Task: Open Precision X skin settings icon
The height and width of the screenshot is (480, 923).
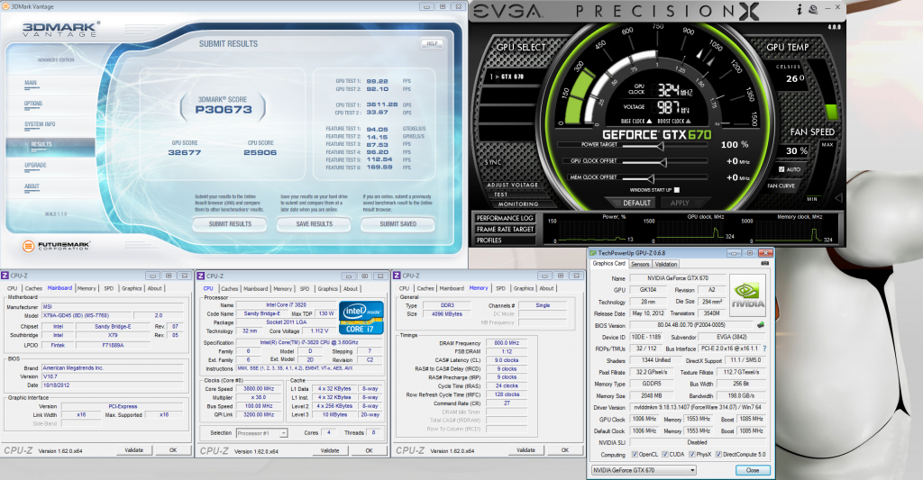Action: click(813, 9)
